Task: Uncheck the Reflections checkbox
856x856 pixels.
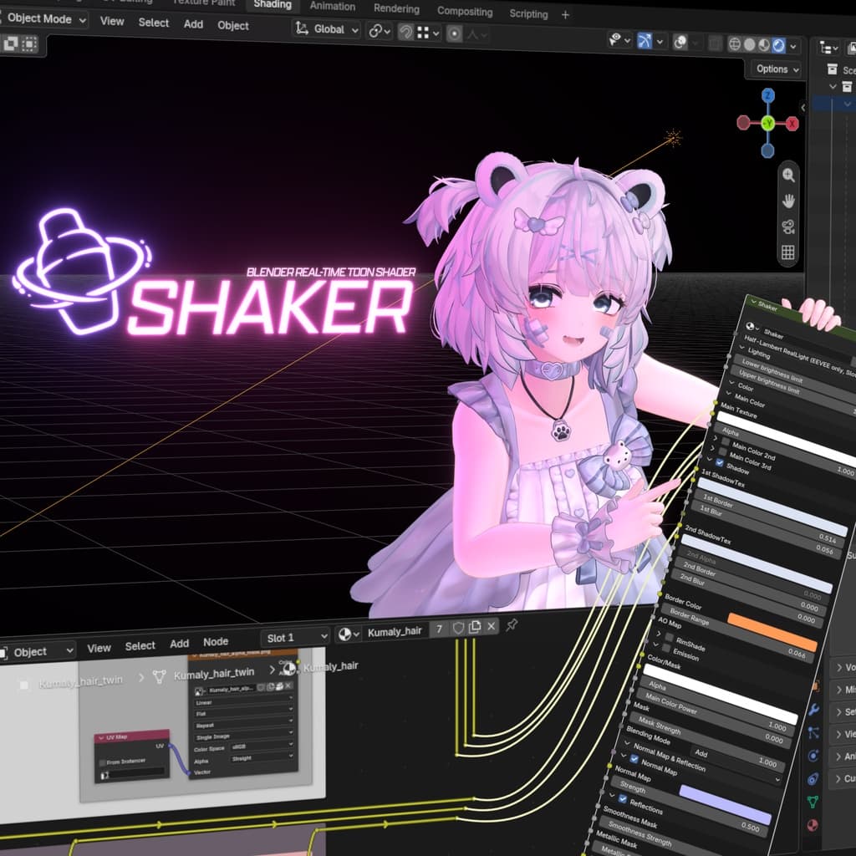Action: click(x=622, y=798)
